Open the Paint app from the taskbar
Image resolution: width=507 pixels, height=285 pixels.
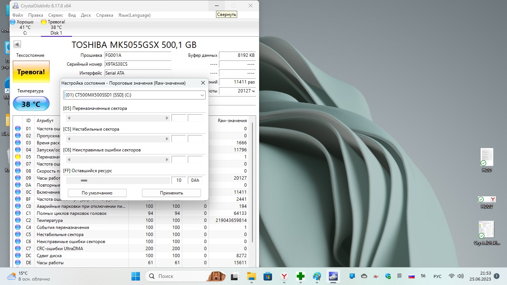pyautogui.click(x=317, y=276)
